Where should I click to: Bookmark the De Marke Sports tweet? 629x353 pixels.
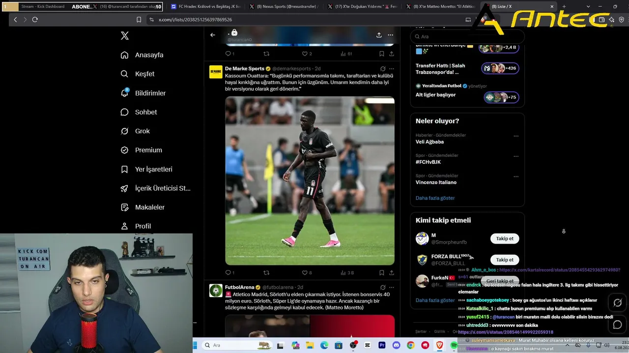point(381,273)
